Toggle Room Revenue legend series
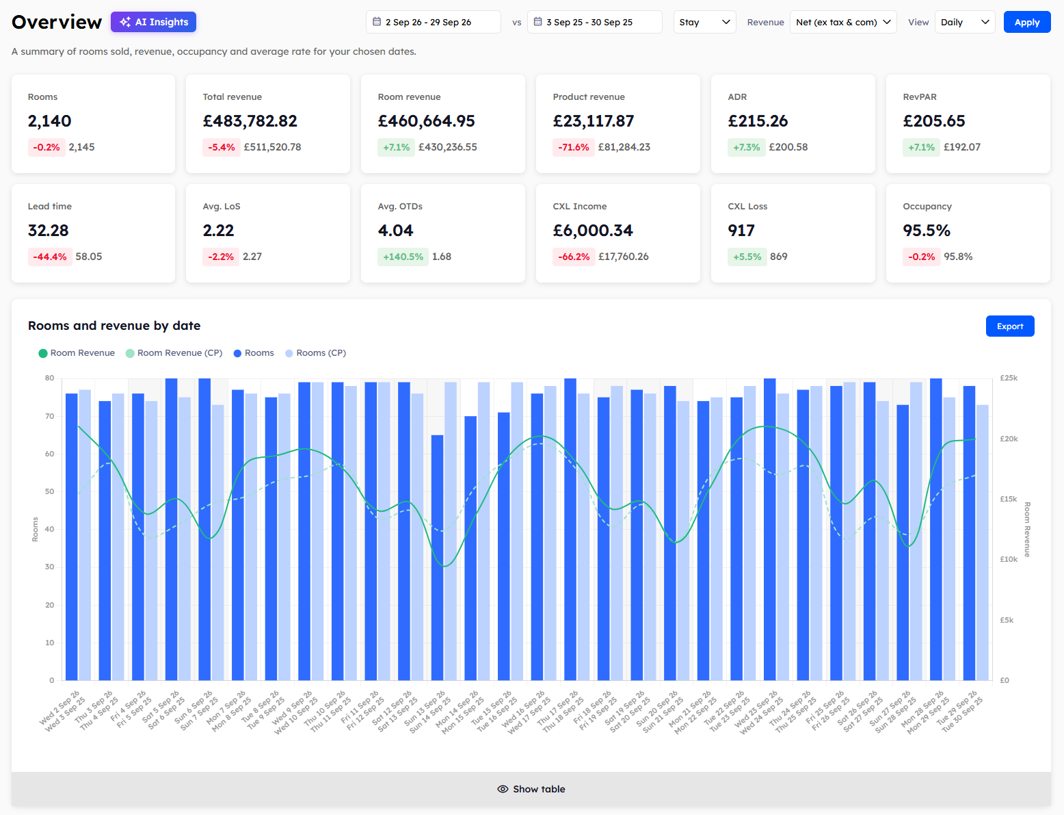 (77, 353)
